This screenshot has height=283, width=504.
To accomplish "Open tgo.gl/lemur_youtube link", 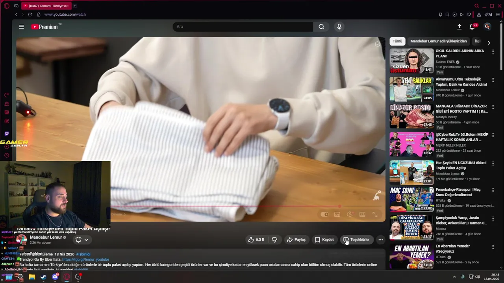I will pyautogui.click(x=85, y=259).
